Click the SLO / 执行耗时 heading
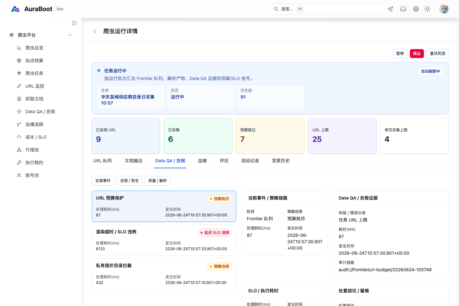 (263, 291)
